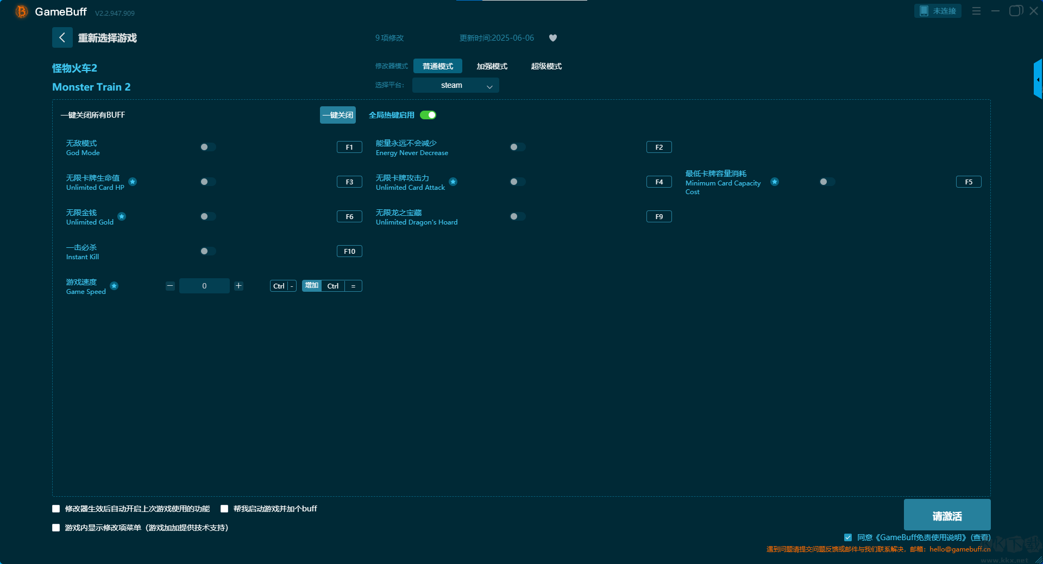The width and height of the screenshot is (1043, 564).
Task: Click the GameBuff logo icon
Action: click(x=21, y=11)
